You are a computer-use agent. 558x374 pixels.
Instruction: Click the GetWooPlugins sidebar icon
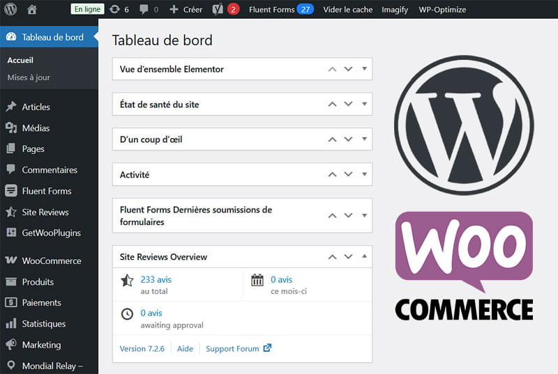tap(11, 233)
